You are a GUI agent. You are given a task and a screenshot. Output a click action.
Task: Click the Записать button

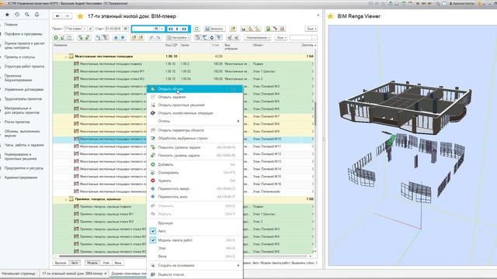pos(214,29)
